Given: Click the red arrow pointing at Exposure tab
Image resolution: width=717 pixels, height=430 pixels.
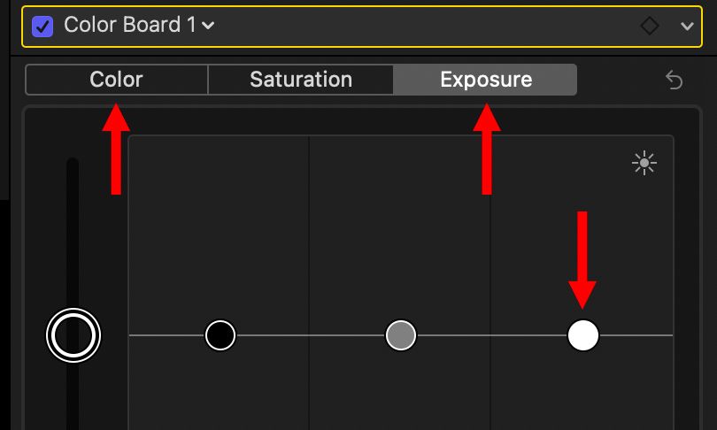Looking at the screenshot, I should 487,149.
